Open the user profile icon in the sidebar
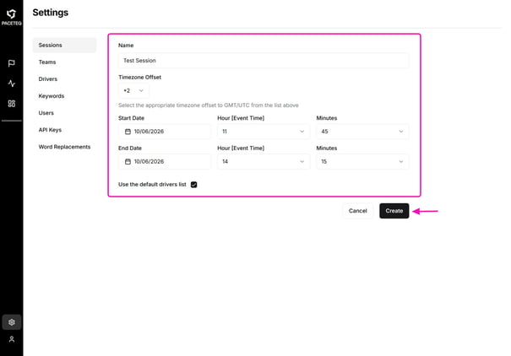 (12, 339)
